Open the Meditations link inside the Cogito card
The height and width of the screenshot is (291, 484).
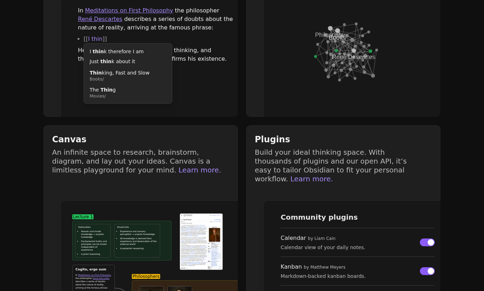[x=95, y=275]
